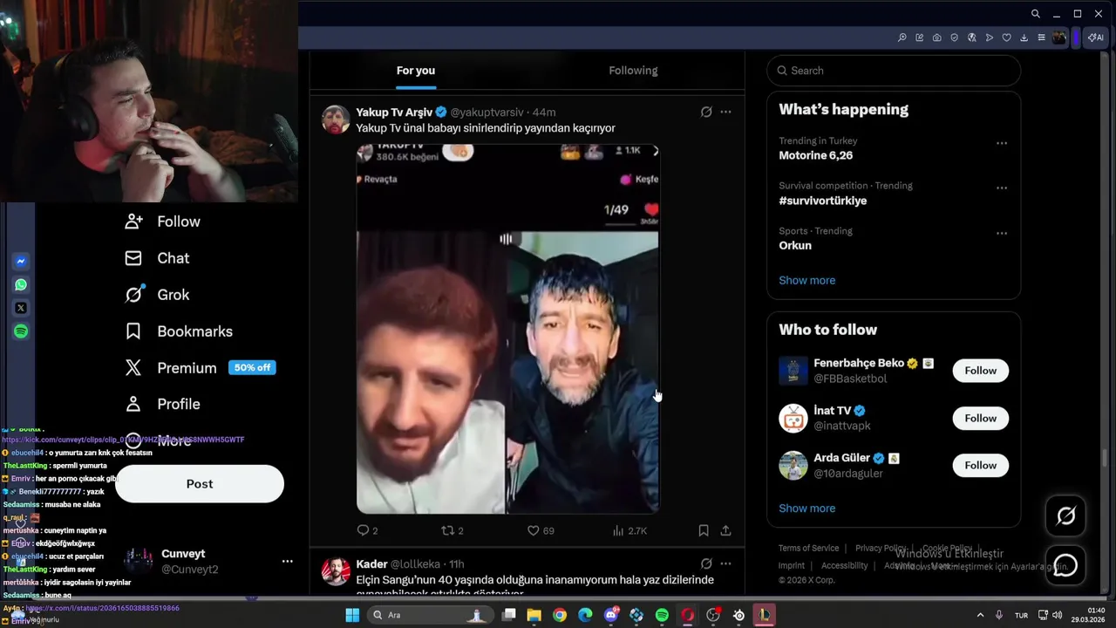Open Bookmarks in the left navigation

pos(179,331)
